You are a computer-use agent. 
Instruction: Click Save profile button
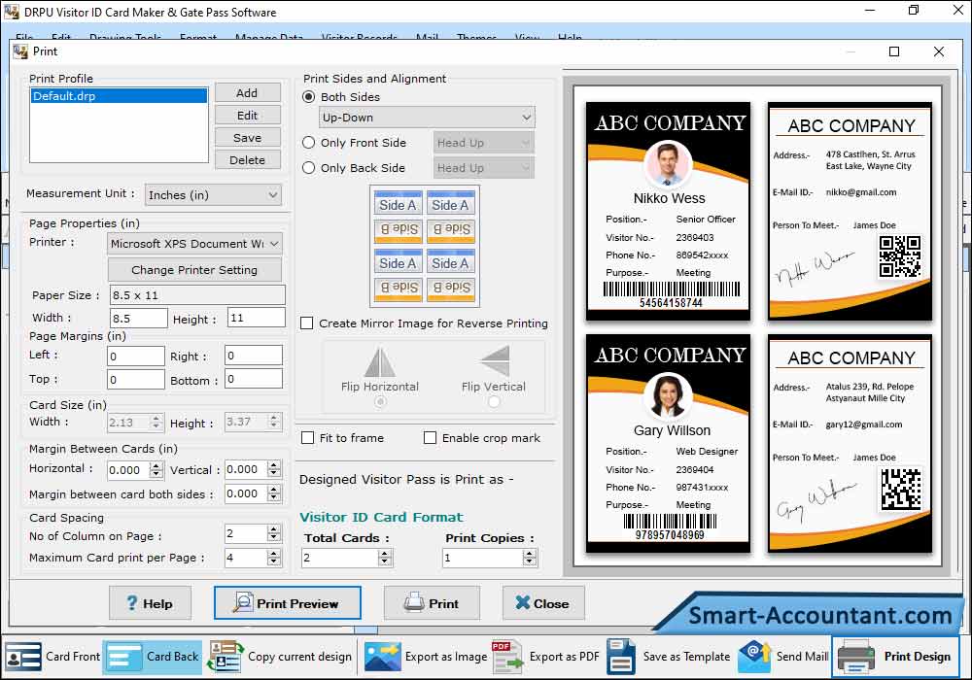pyautogui.click(x=247, y=138)
